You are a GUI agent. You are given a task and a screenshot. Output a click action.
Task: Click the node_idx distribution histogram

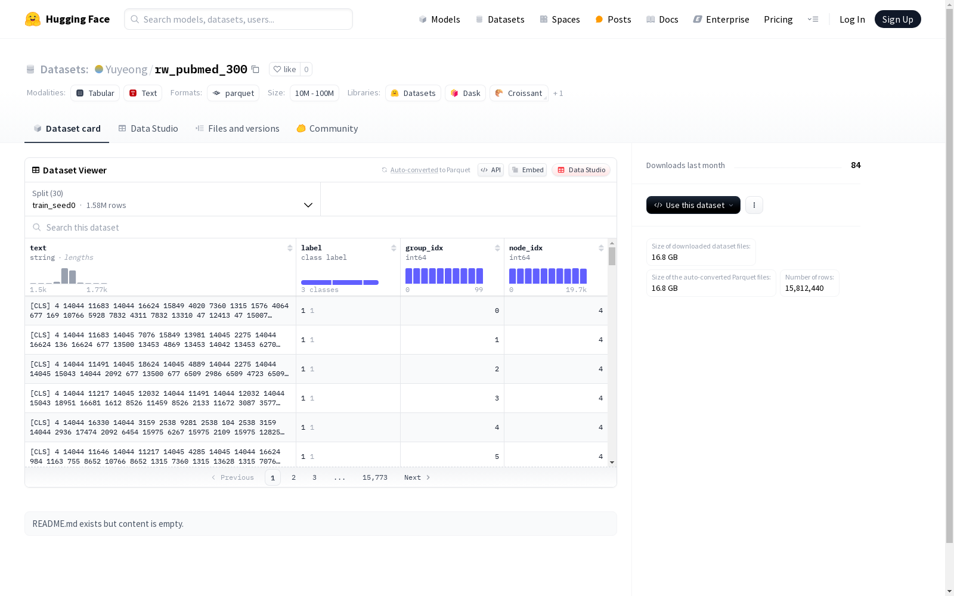pos(548,276)
